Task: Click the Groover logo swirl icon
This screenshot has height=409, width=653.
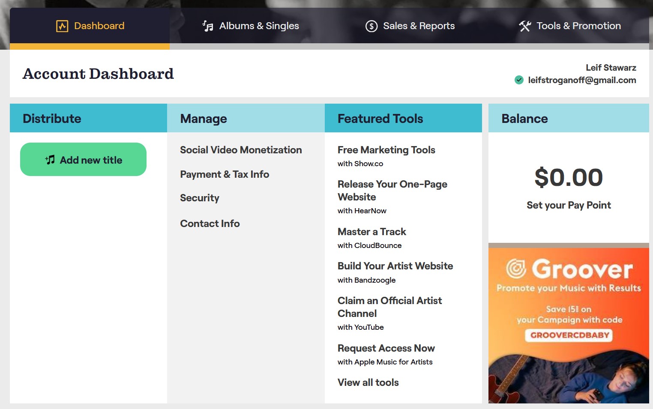Action: pos(516,269)
